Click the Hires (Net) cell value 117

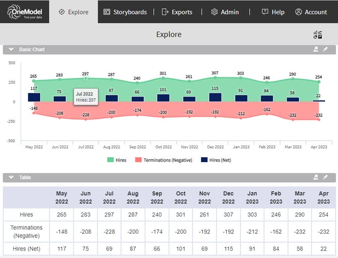point(62,249)
